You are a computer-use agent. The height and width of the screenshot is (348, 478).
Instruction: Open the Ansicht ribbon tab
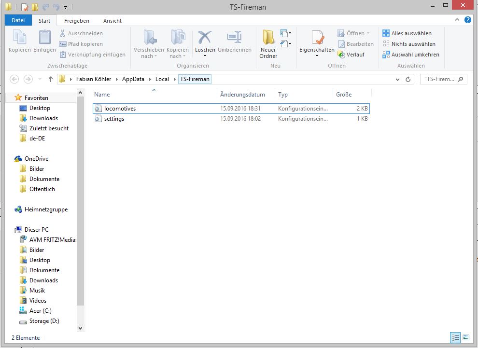(x=112, y=21)
